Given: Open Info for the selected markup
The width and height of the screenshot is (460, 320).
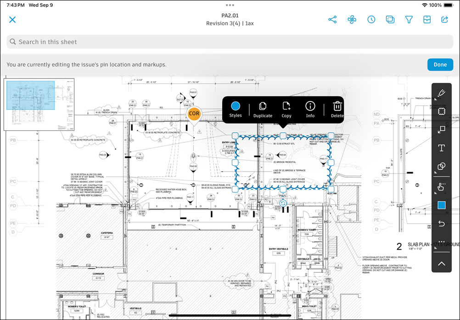Looking at the screenshot, I should [x=310, y=109].
